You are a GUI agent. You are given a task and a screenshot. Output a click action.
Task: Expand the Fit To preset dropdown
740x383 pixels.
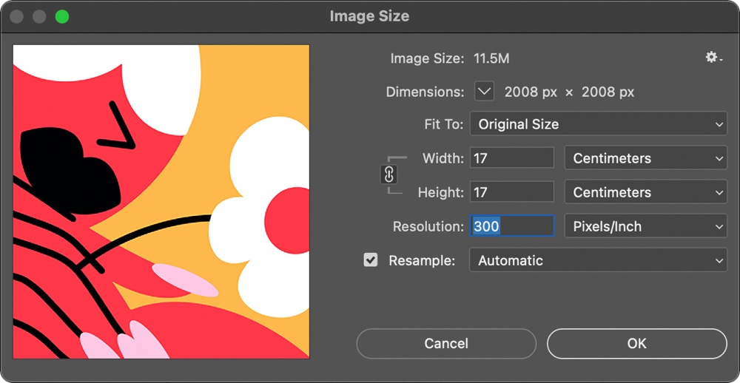(x=598, y=124)
